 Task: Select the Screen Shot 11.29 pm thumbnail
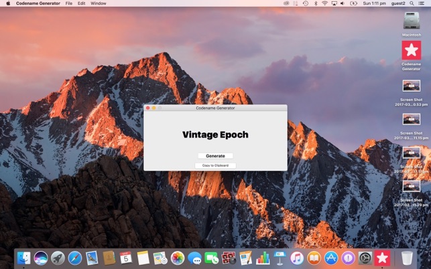tap(411, 187)
